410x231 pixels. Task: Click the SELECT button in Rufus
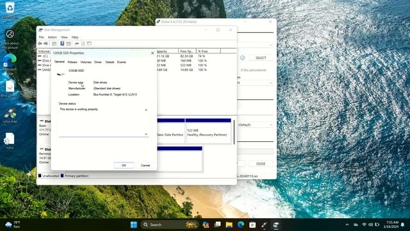point(261,58)
